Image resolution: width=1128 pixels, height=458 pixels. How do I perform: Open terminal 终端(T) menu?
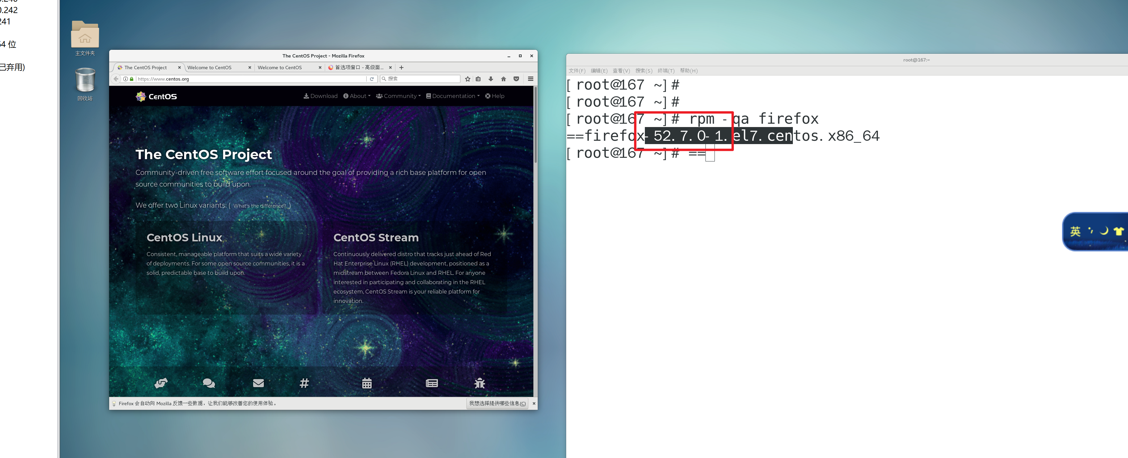point(666,71)
